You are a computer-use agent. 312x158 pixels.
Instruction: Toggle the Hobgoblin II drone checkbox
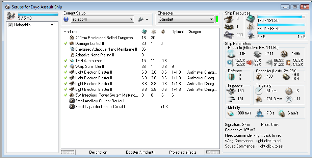[x=10, y=25]
